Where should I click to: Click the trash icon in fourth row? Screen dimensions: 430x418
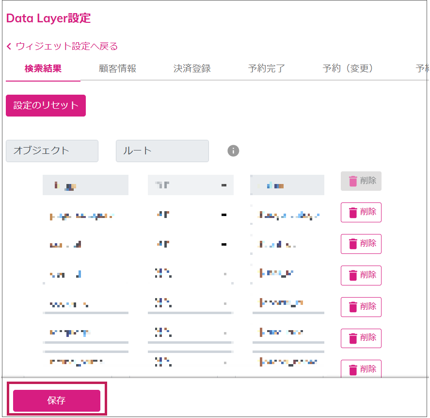353,275
